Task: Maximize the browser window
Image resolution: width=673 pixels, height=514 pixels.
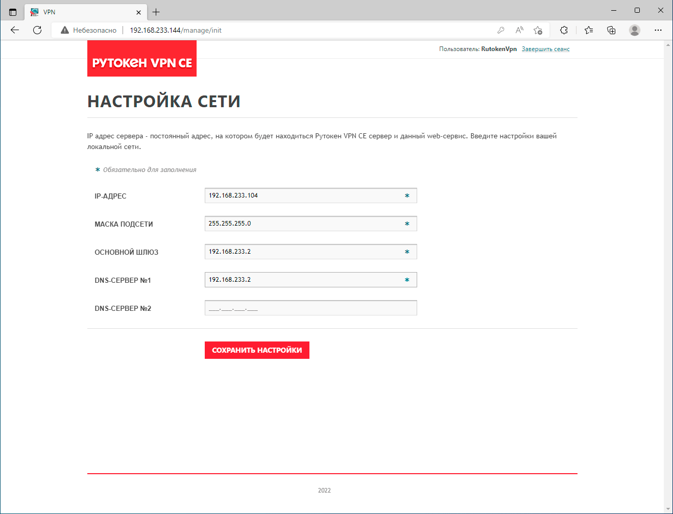Action: point(637,10)
